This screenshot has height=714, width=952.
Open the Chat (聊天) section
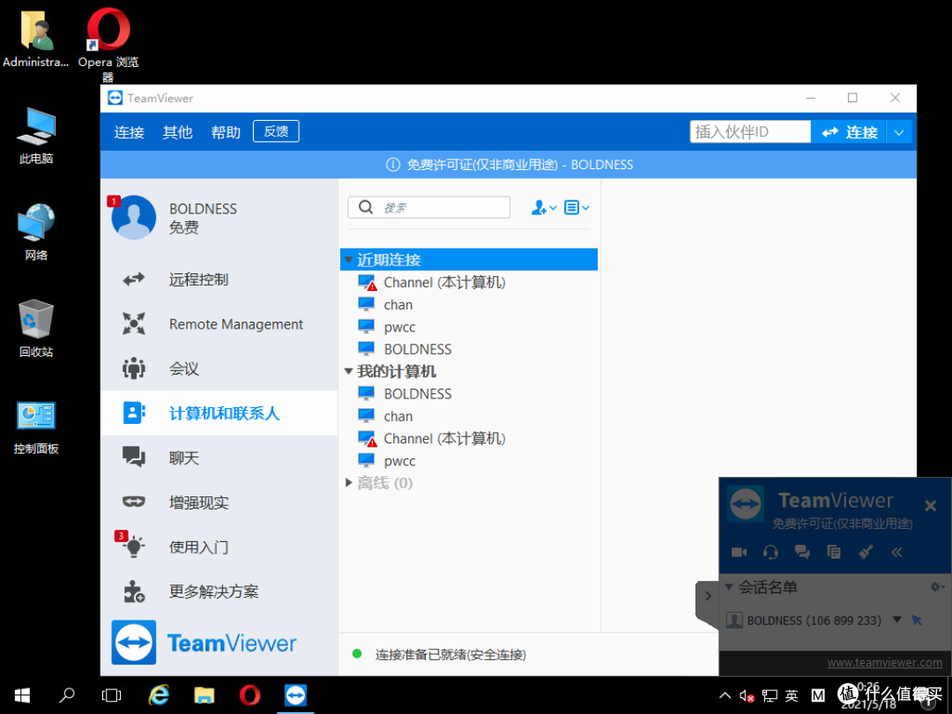click(x=219, y=457)
